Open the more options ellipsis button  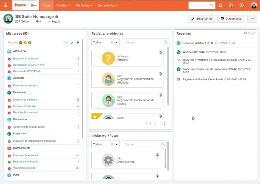click(x=252, y=19)
